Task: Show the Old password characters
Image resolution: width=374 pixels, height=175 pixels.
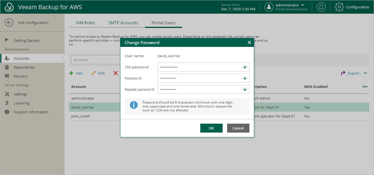Action: pyautogui.click(x=245, y=67)
